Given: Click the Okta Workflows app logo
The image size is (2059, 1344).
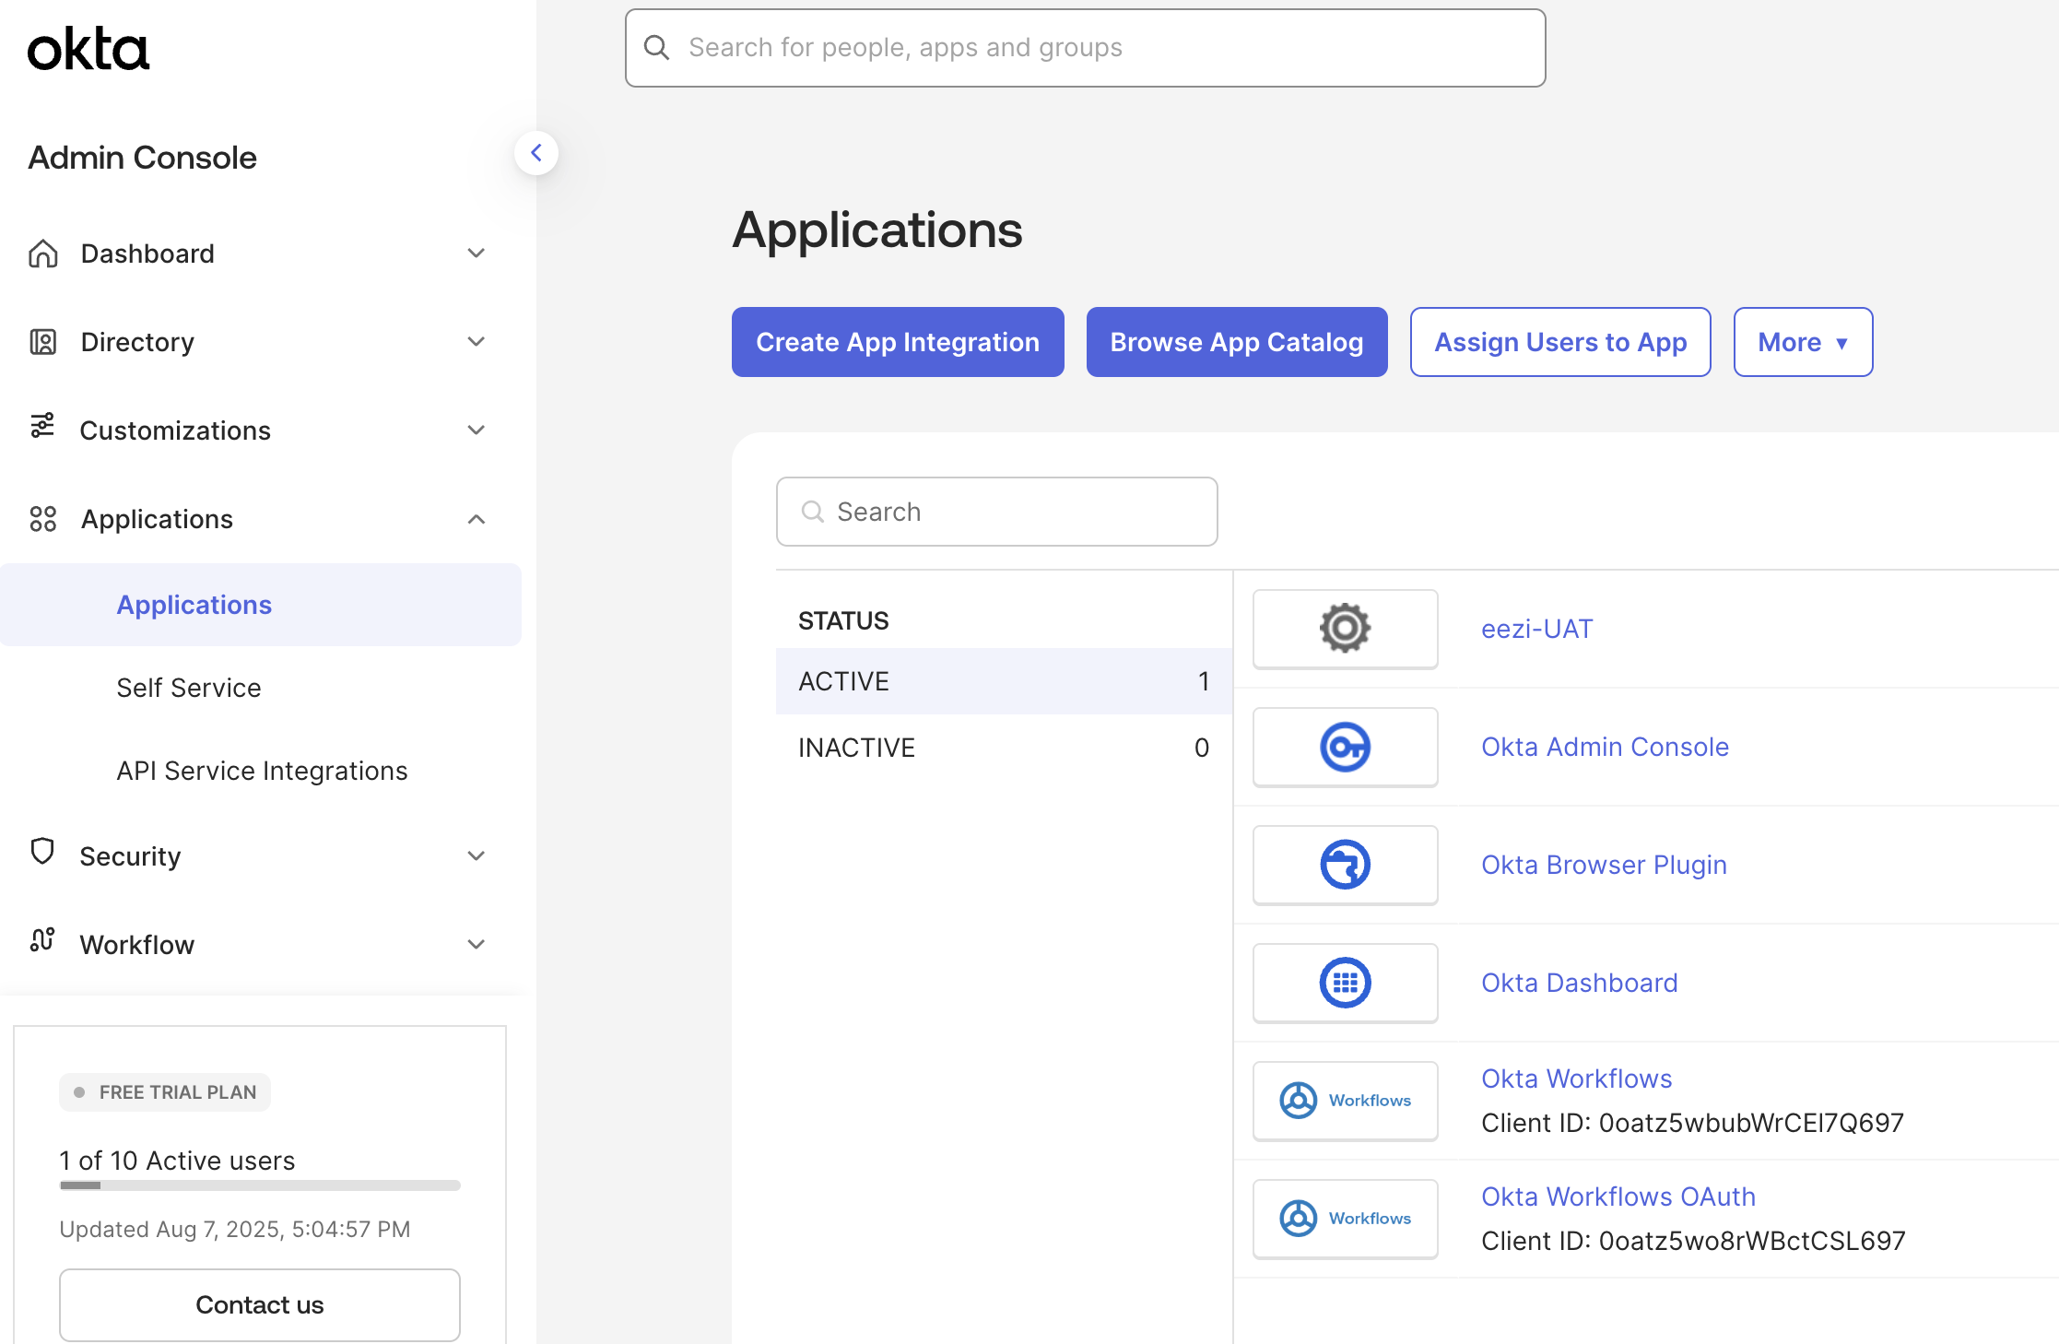Looking at the screenshot, I should [1345, 1101].
